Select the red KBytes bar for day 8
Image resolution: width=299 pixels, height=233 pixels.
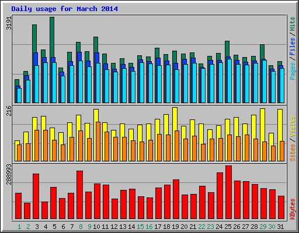point(79,195)
